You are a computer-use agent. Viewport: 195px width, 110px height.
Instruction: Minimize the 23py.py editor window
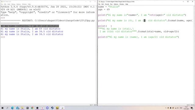point(183,2)
